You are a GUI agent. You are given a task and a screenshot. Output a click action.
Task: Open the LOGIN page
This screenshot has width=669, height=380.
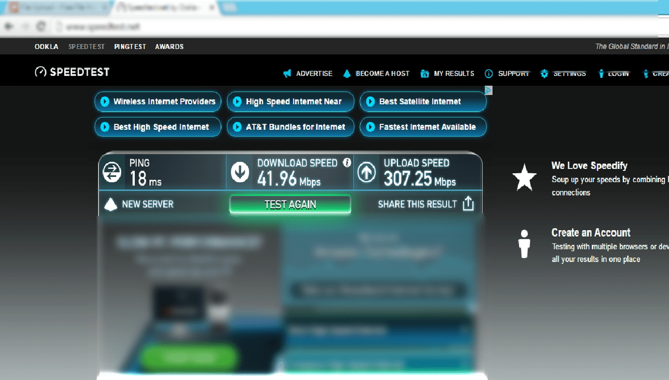(x=618, y=74)
